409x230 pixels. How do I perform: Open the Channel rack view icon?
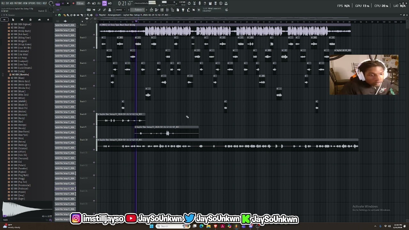(x=162, y=10)
